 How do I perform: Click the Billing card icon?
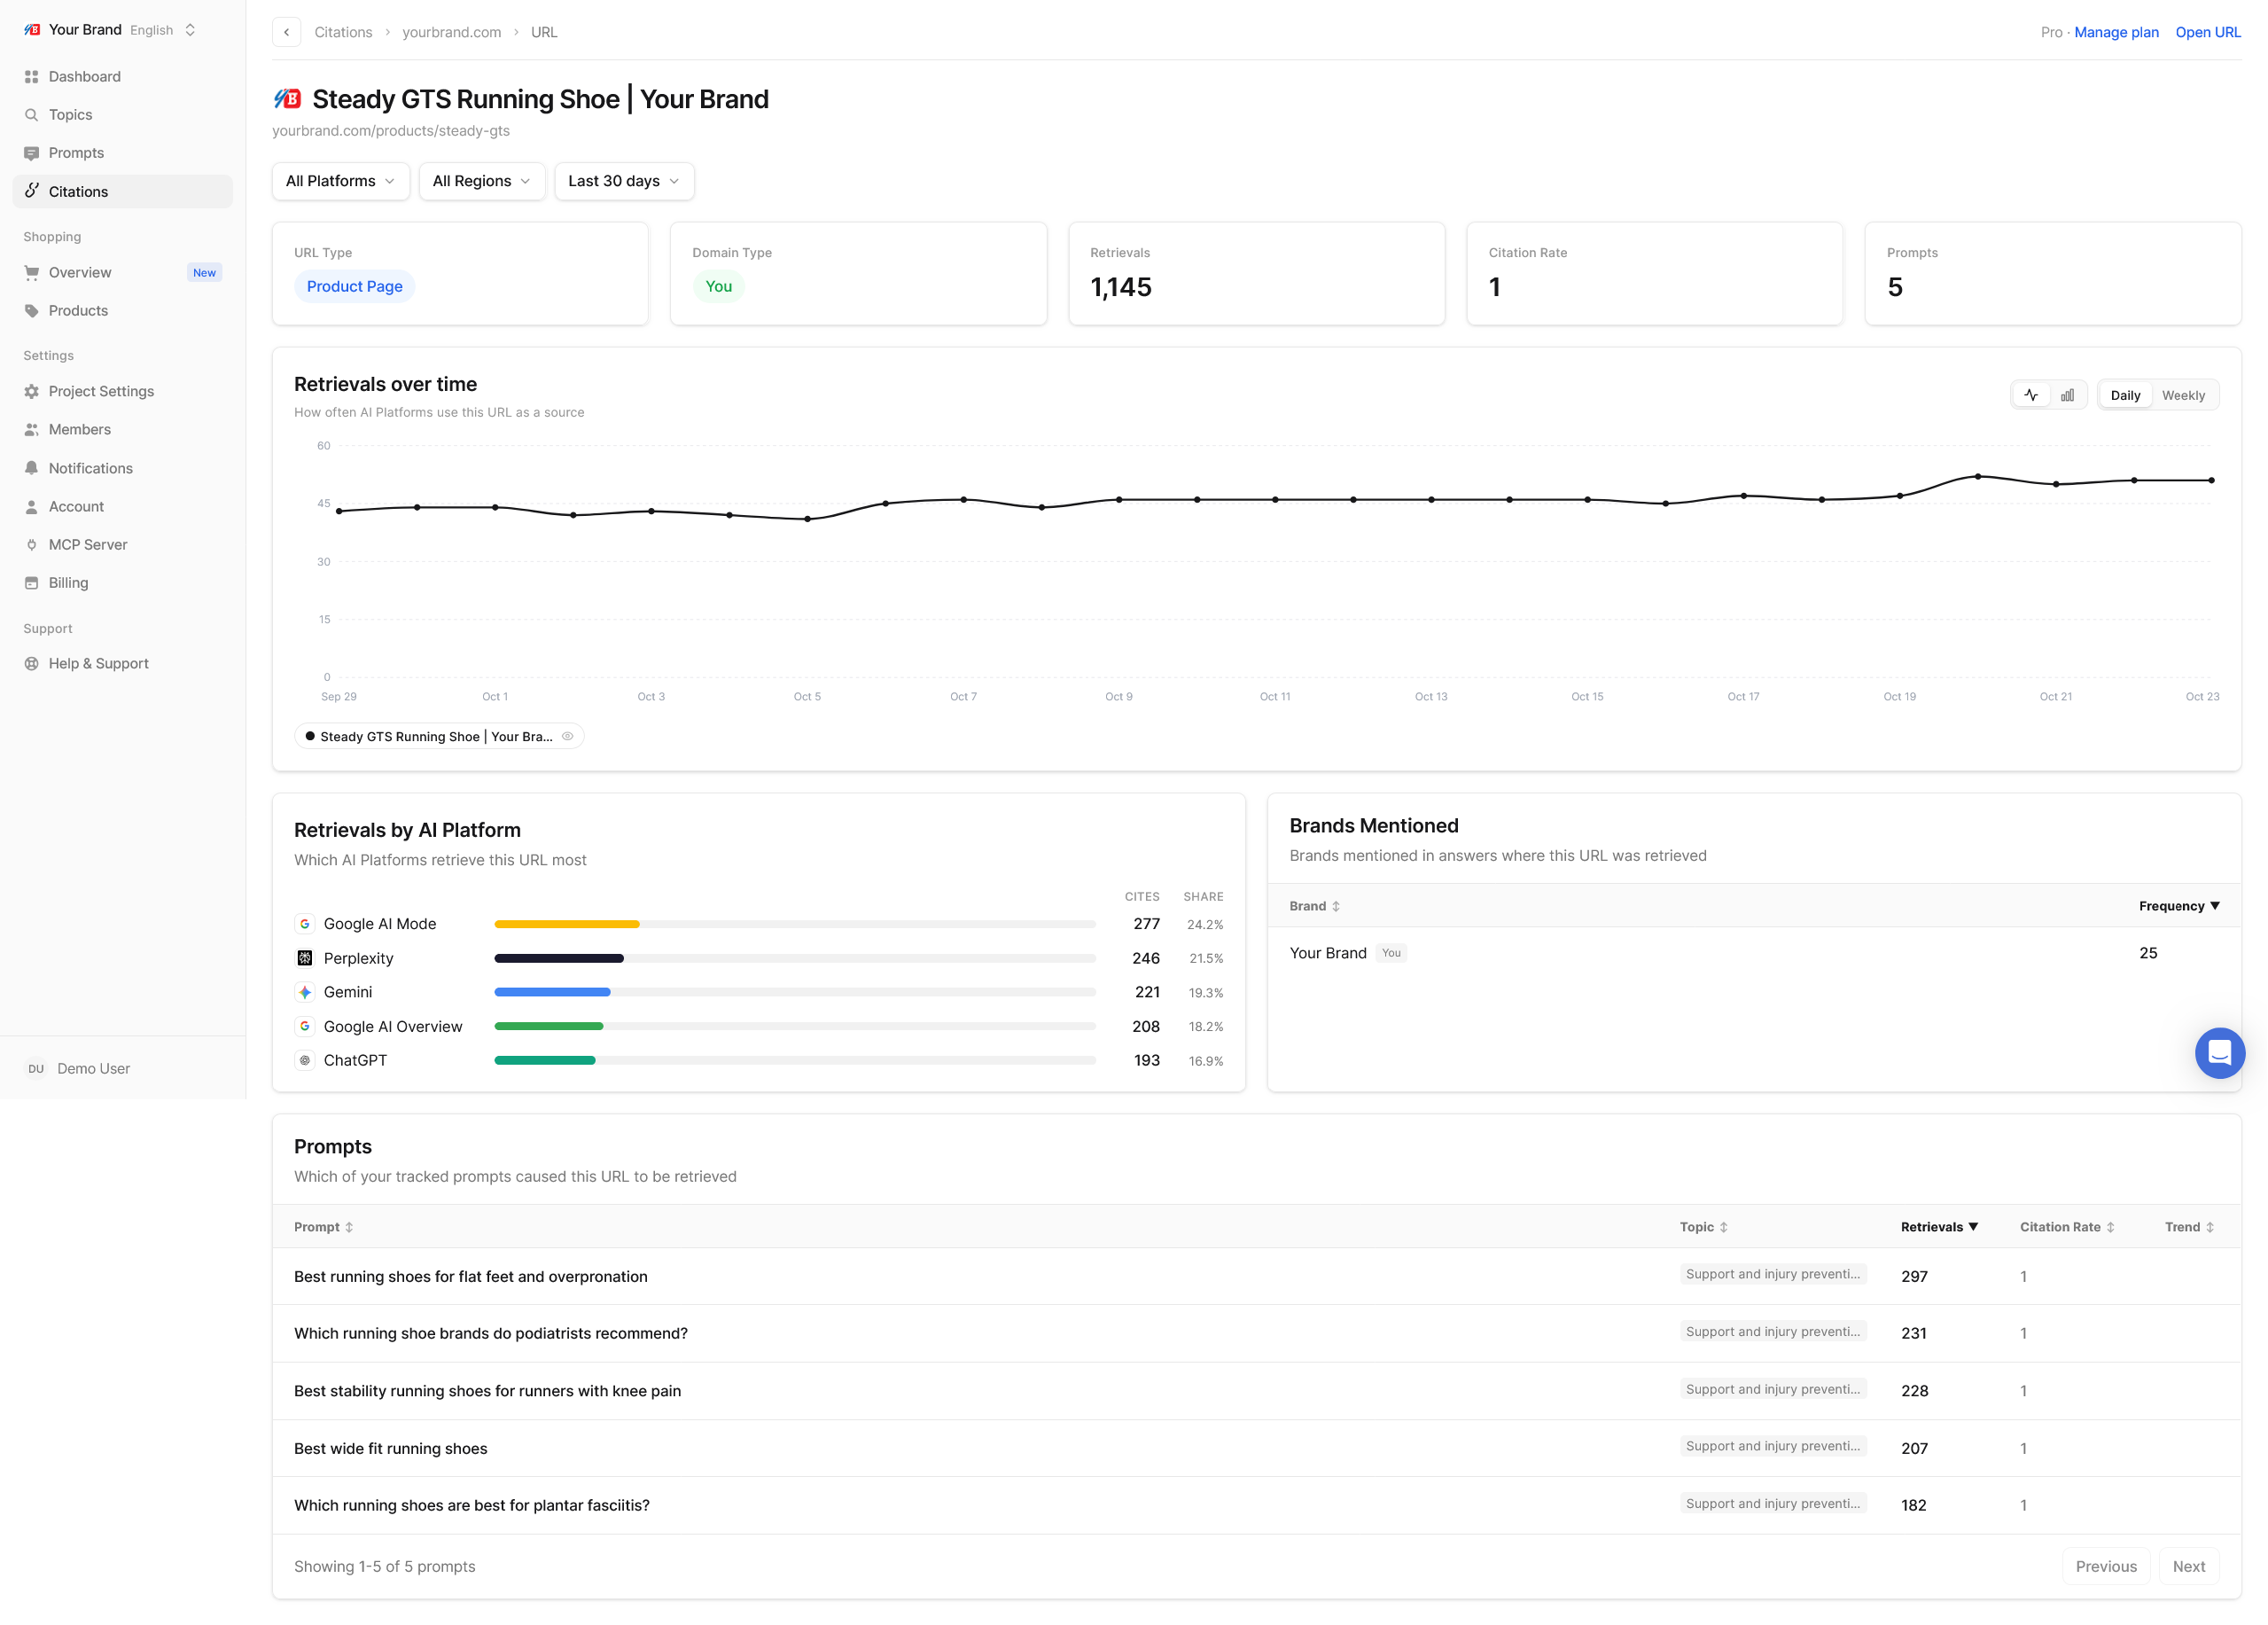tap(31, 583)
